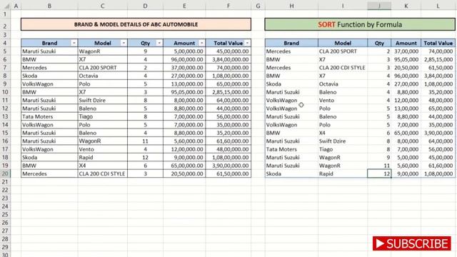Select column L header
The height and width of the screenshot is (257, 457).
pyautogui.click(x=438, y=6)
